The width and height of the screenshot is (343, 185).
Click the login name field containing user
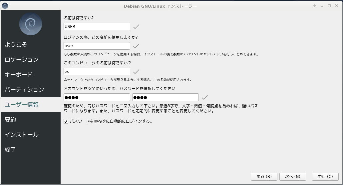(x=97, y=46)
